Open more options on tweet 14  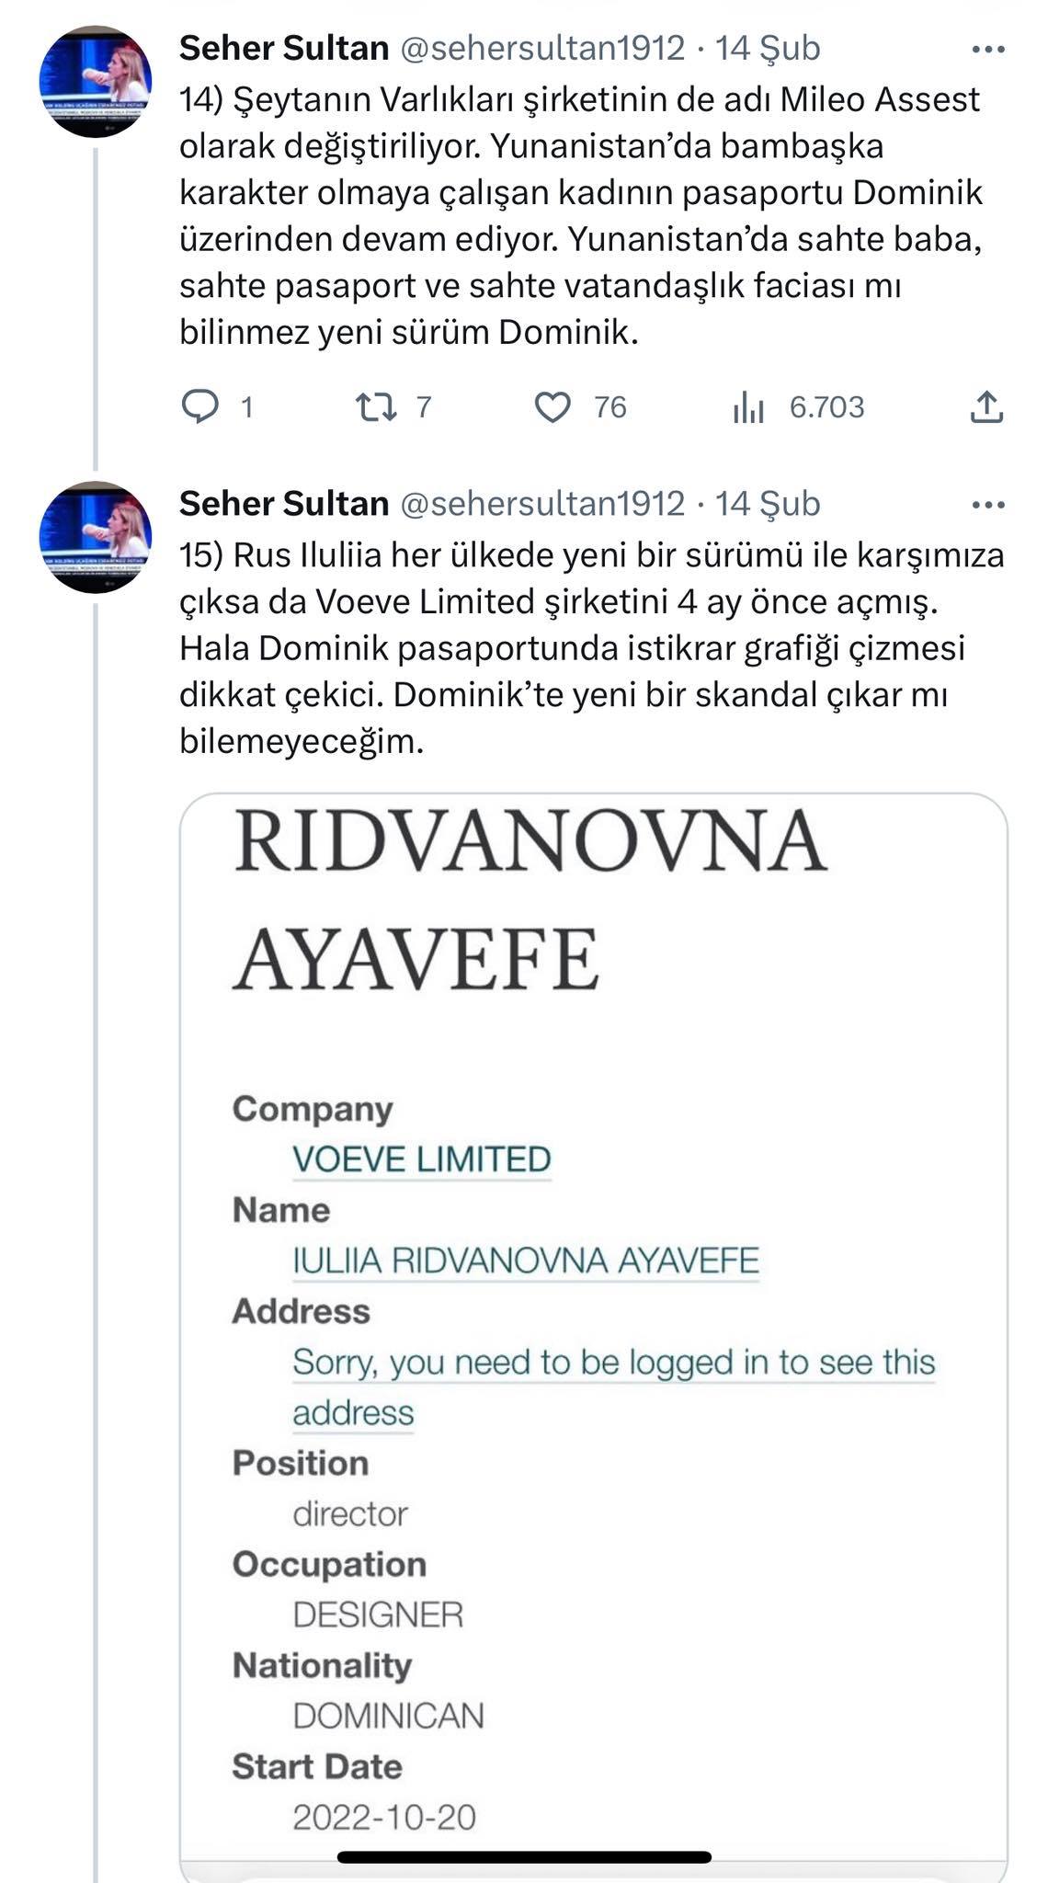[988, 49]
